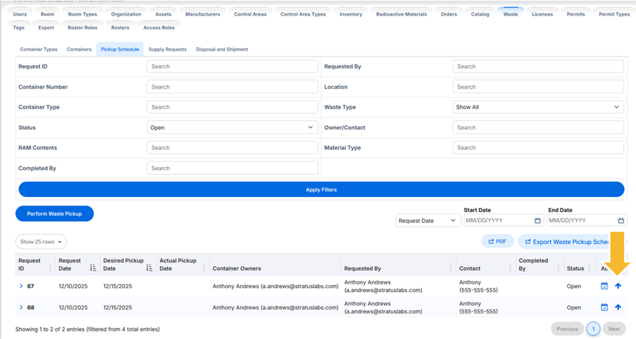Viewport: 636px width, 339px height.
Task: Click the up arrow icon for request 68
Action: 618,307
